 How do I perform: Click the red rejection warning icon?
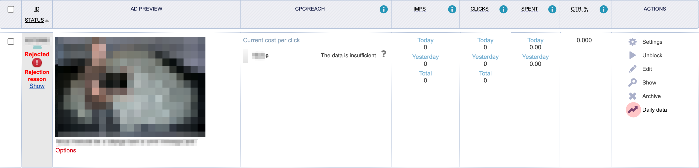coord(37,63)
